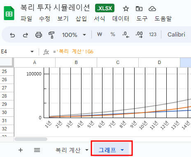Click the chart's 10년 axis label
191x157 pixels.
click(143, 125)
